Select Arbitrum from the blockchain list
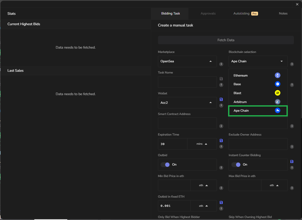 pos(258,102)
